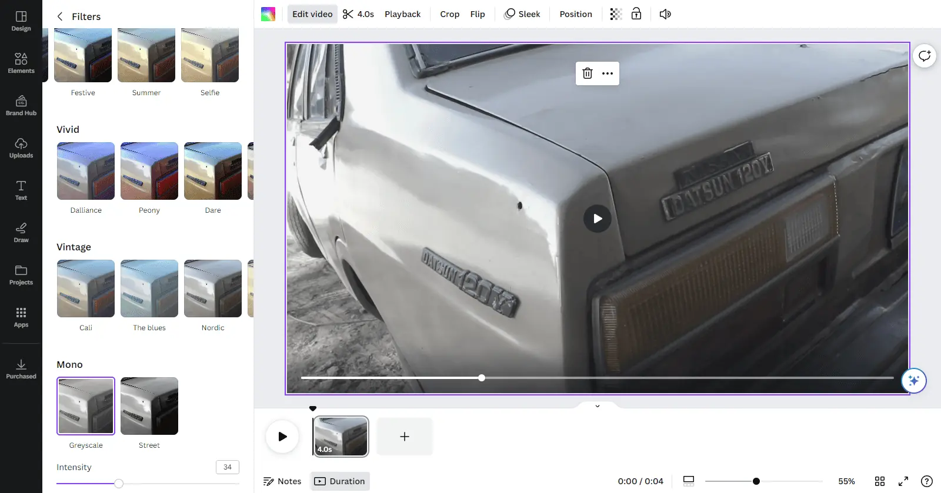Click the color palette swatch icon
Image resolution: width=941 pixels, height=493 pixels.
[268, 14]
